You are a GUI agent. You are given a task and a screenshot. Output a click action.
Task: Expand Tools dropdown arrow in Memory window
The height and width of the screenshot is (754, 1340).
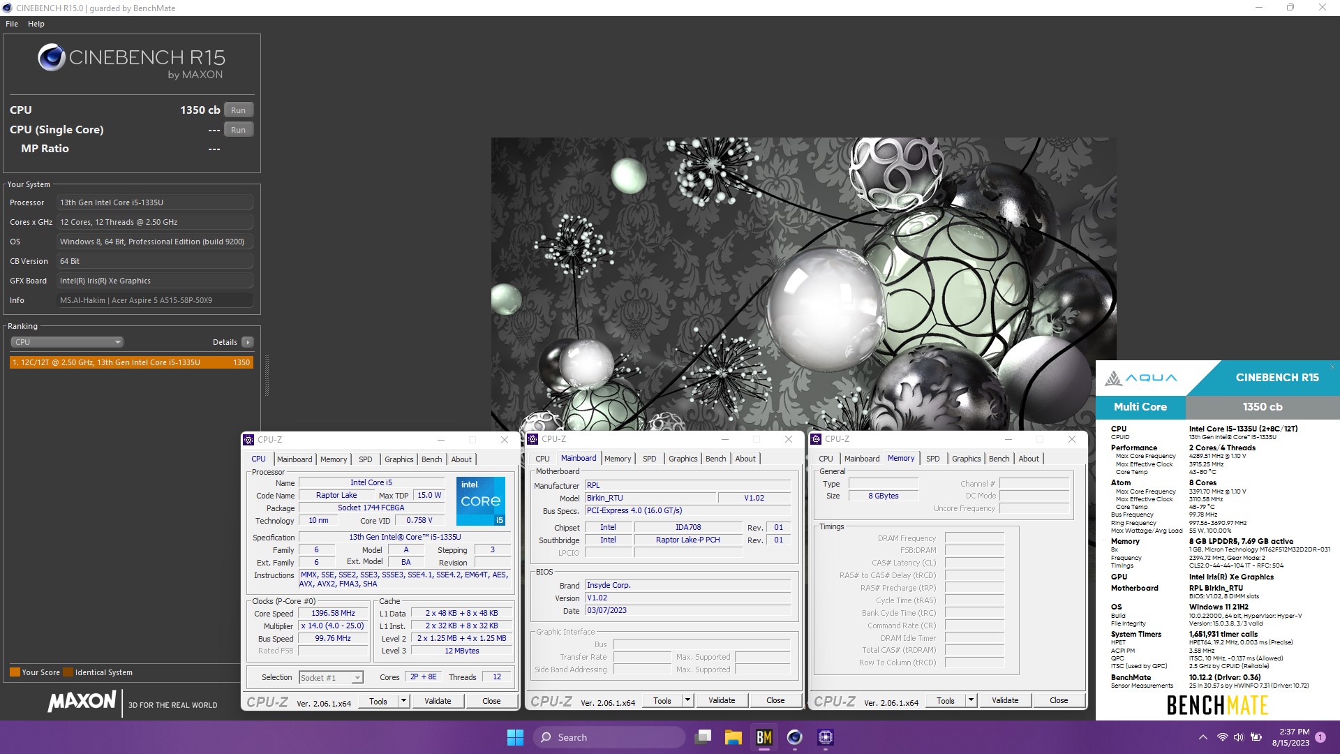coord(970,700)
